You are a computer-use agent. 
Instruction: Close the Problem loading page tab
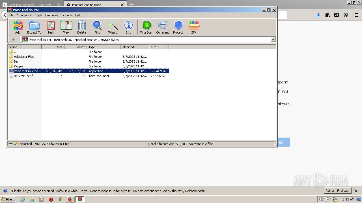122,5
